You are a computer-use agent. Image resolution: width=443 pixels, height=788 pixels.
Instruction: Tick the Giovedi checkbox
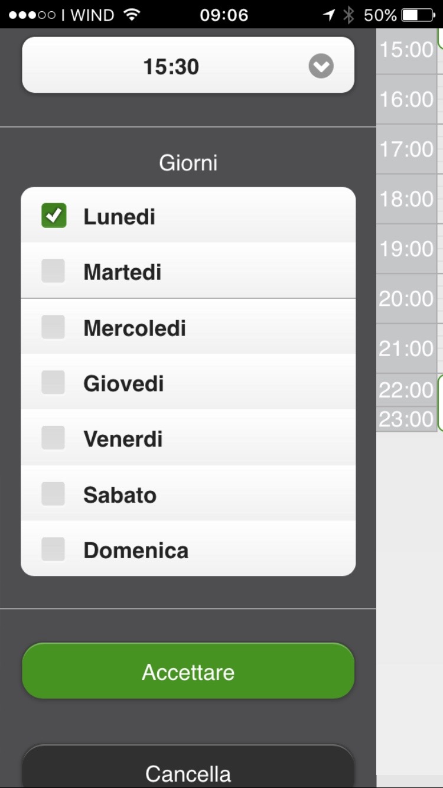coord(53,383)
